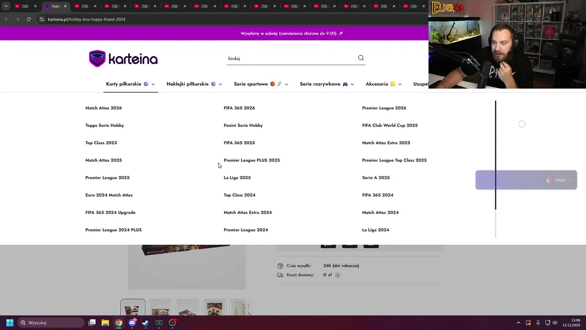
Task: Select Serie A 2025
Action: pos(376,178)
